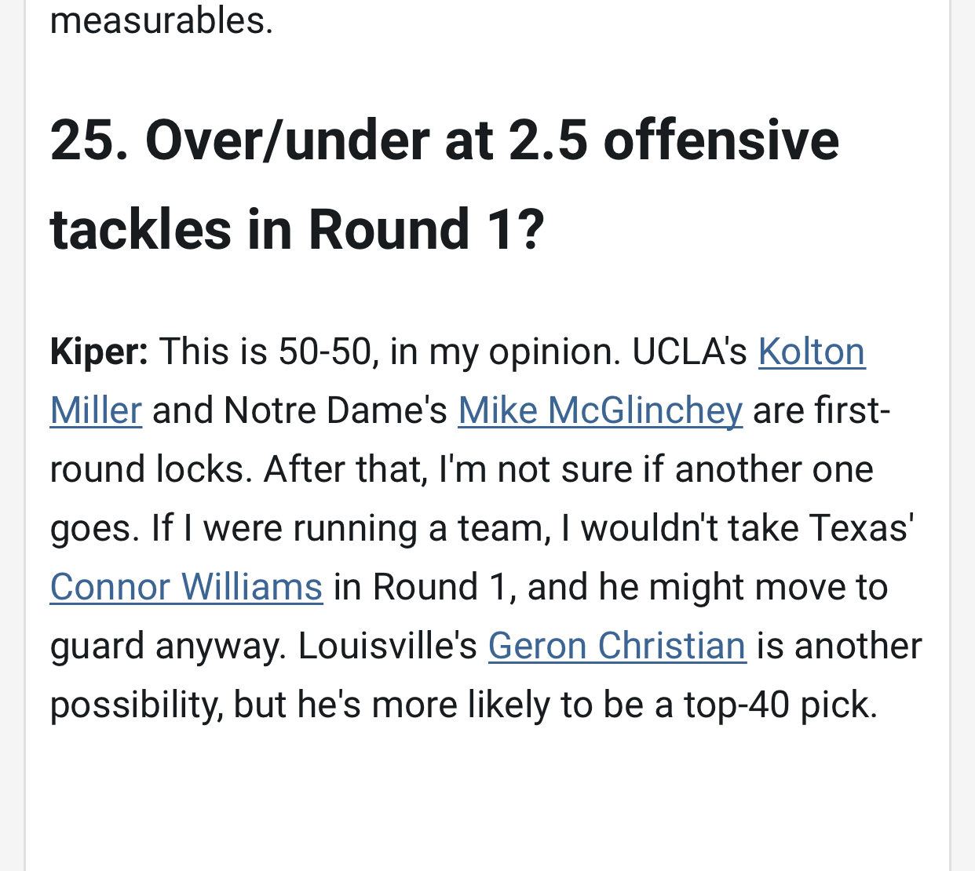This screenshot has height=871, width=975.
Task: Open the Mike McGlinchey player link
Action: tap(600, 410)
